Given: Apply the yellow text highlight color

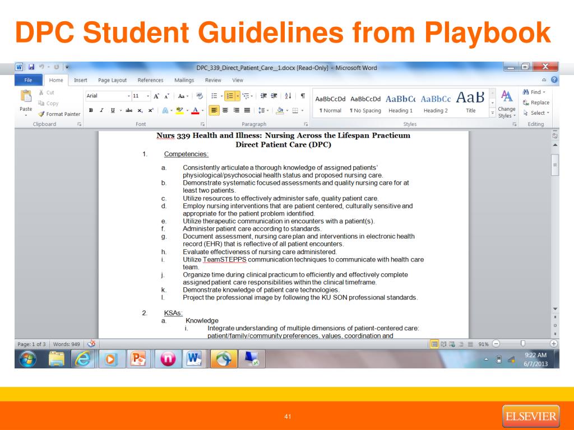Looking at the screenshot, I should tap(179, 110).
